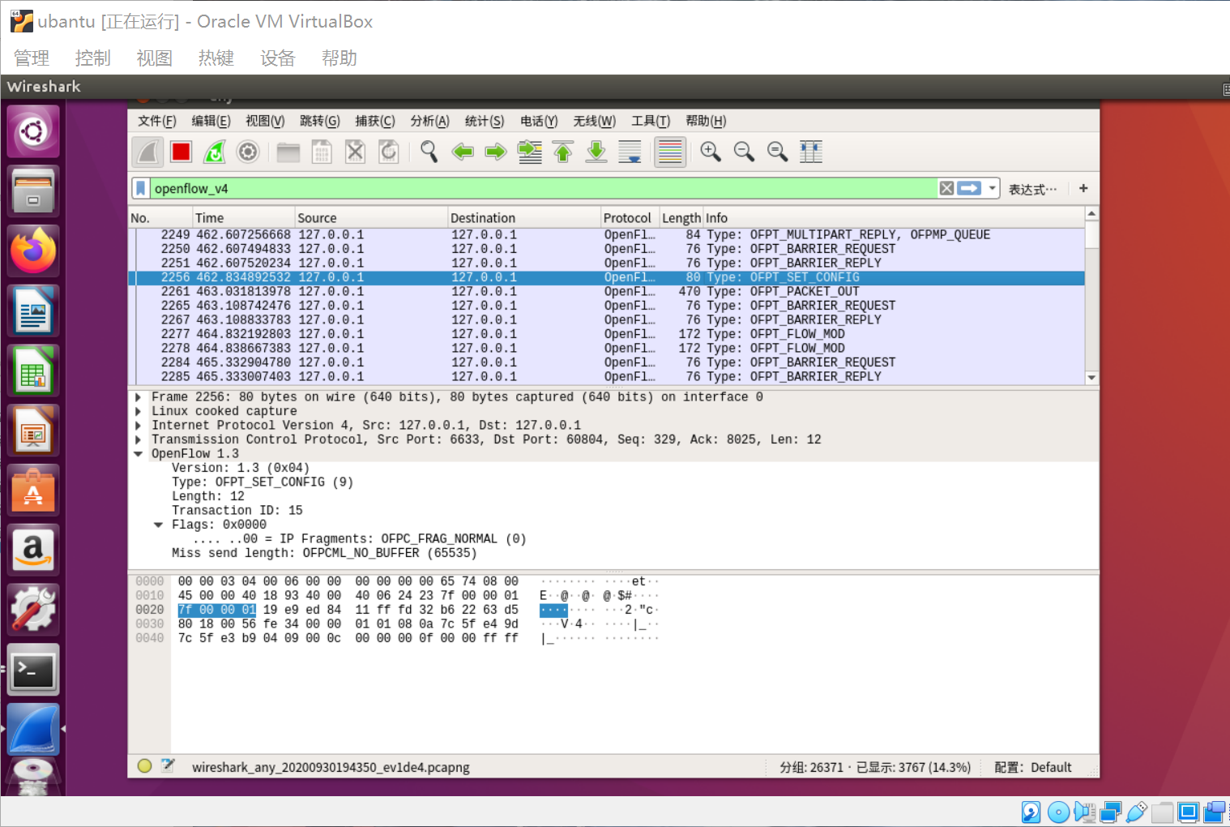The height and width of the screenshot is (827, 1230).
Task: Reset packet text to normal size
Action: click(x=778, y=152)
